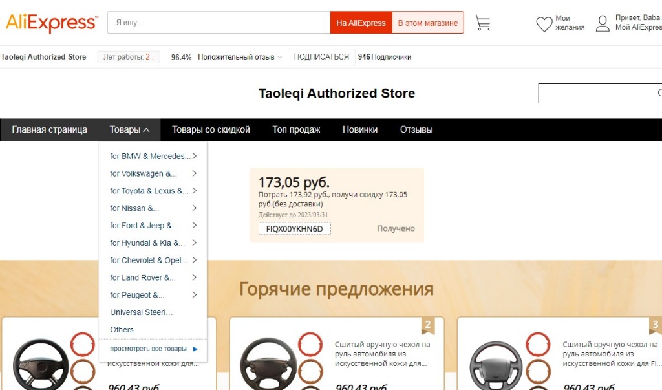This screenshot has height=390, width=662.
Task: Click 'Taoleqi Authorized Store' name in info bar
Action: pos(43,57)
